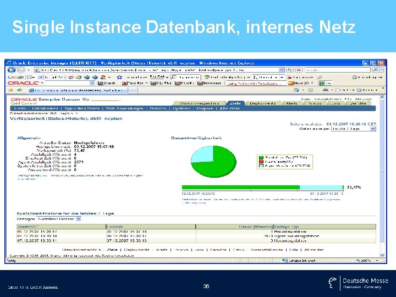Click the Favorites star icon below Oracle toolbar
This screenshot has height=297, width=396.
click(10, 90)
